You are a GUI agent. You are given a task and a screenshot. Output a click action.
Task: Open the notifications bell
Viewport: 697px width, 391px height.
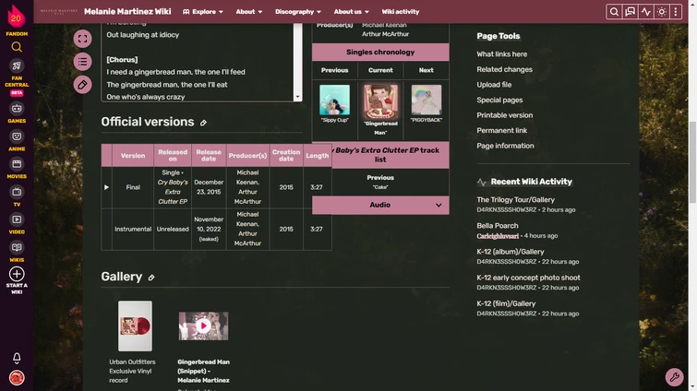coord(17,358)
